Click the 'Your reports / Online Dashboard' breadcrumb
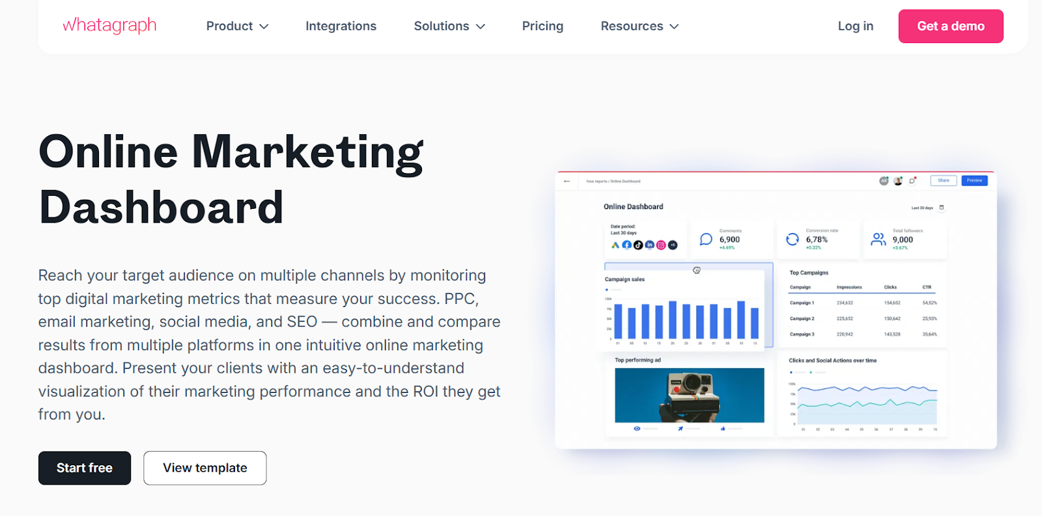Viewport: 1042px width, 516px height. [x=613, y=182]
